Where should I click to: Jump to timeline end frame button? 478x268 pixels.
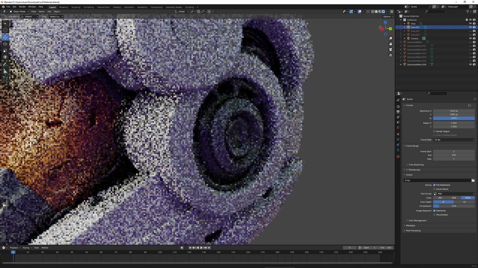point(210,248)
